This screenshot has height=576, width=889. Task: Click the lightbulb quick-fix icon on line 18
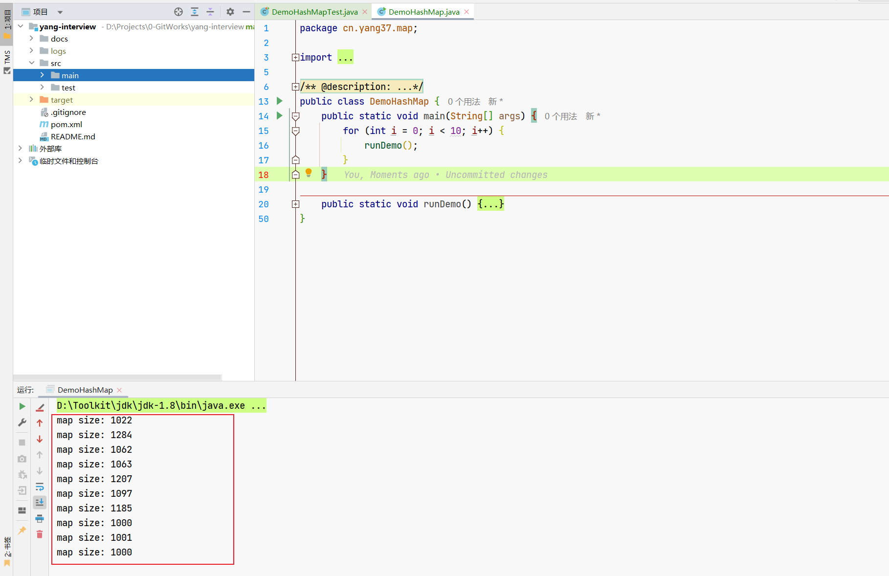tap(309, 173)
